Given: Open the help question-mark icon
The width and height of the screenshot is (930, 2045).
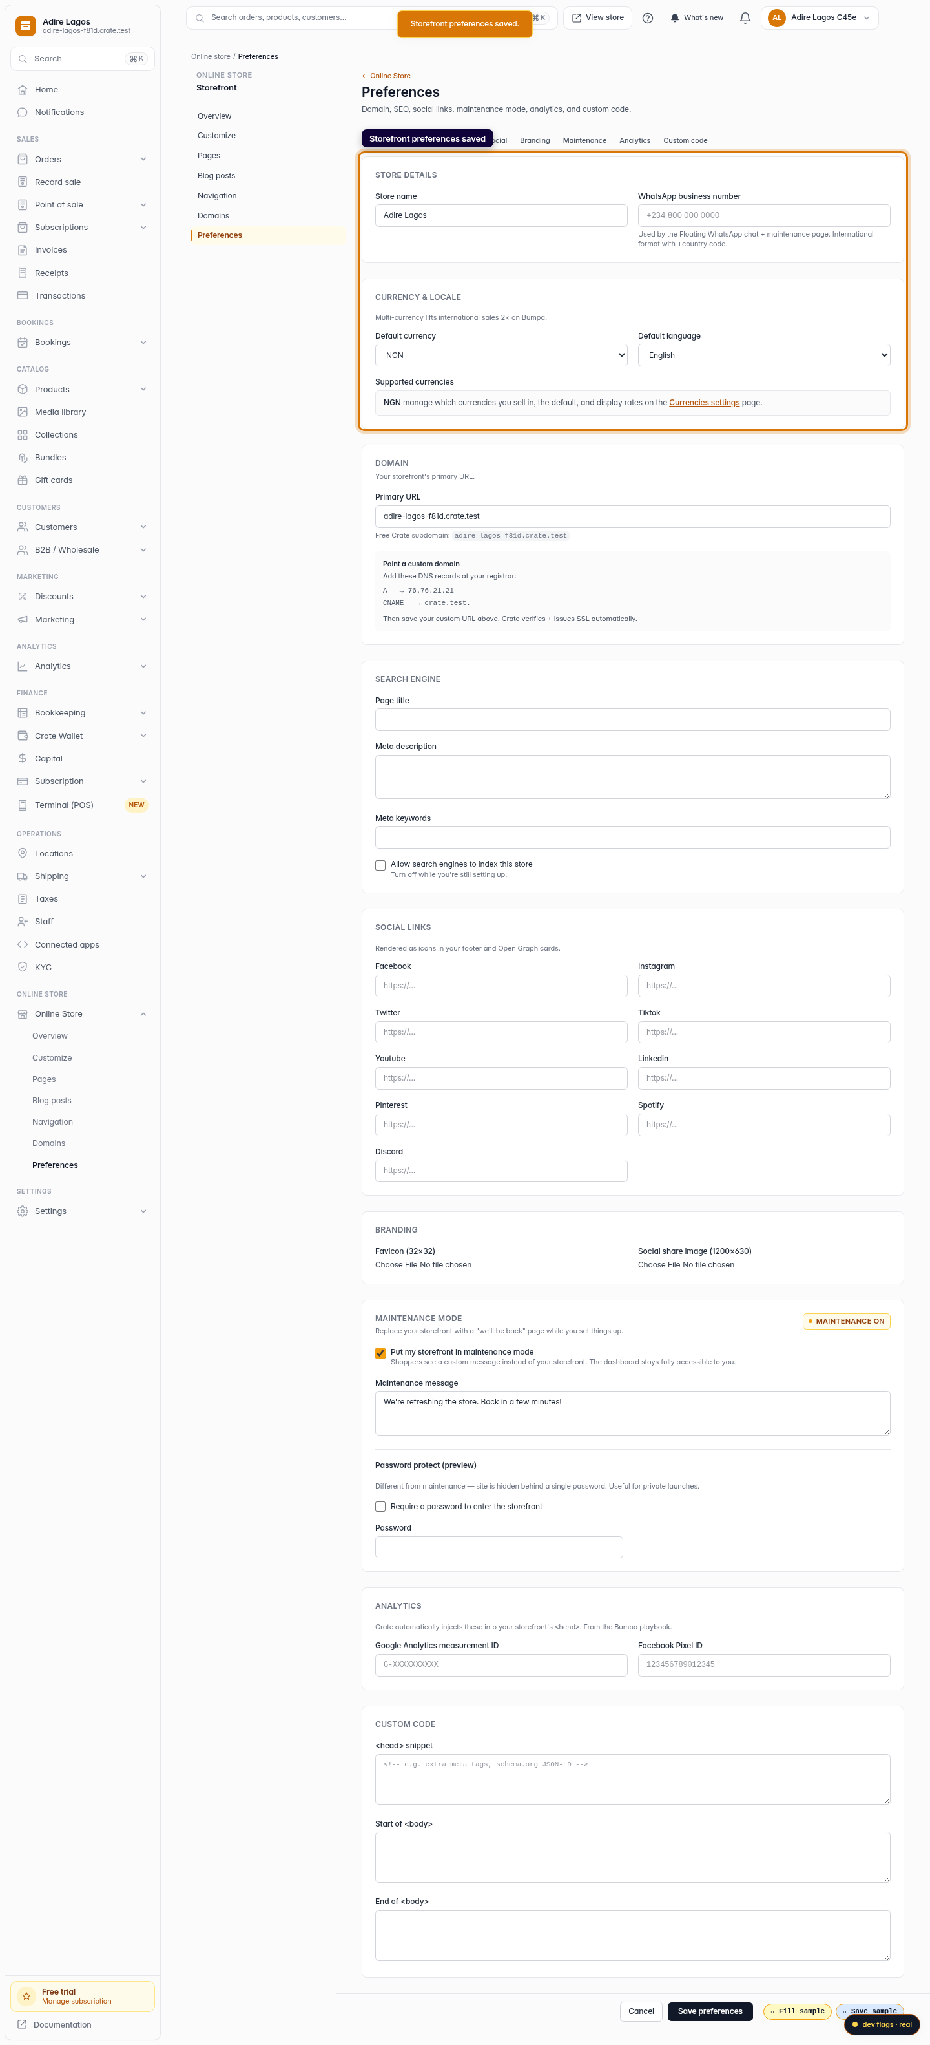Looking at the screenshot, I should 648,17.
